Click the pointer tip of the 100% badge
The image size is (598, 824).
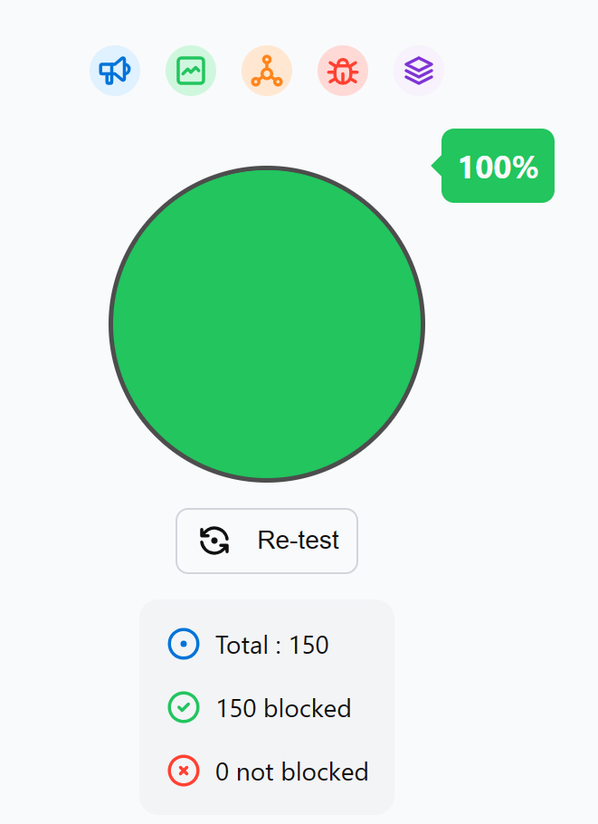coord(436,166)
